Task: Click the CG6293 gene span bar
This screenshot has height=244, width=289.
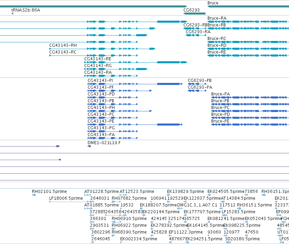Action: [x=195, y=14]
